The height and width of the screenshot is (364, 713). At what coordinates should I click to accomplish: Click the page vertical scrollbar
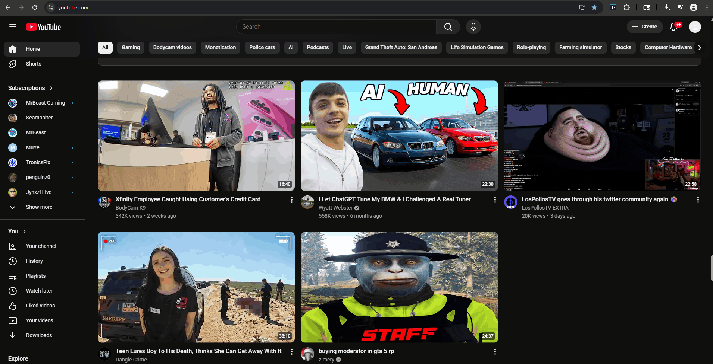712,268
